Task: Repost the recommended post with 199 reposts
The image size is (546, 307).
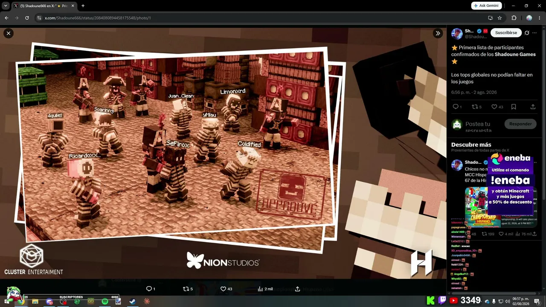Action: 488,234
